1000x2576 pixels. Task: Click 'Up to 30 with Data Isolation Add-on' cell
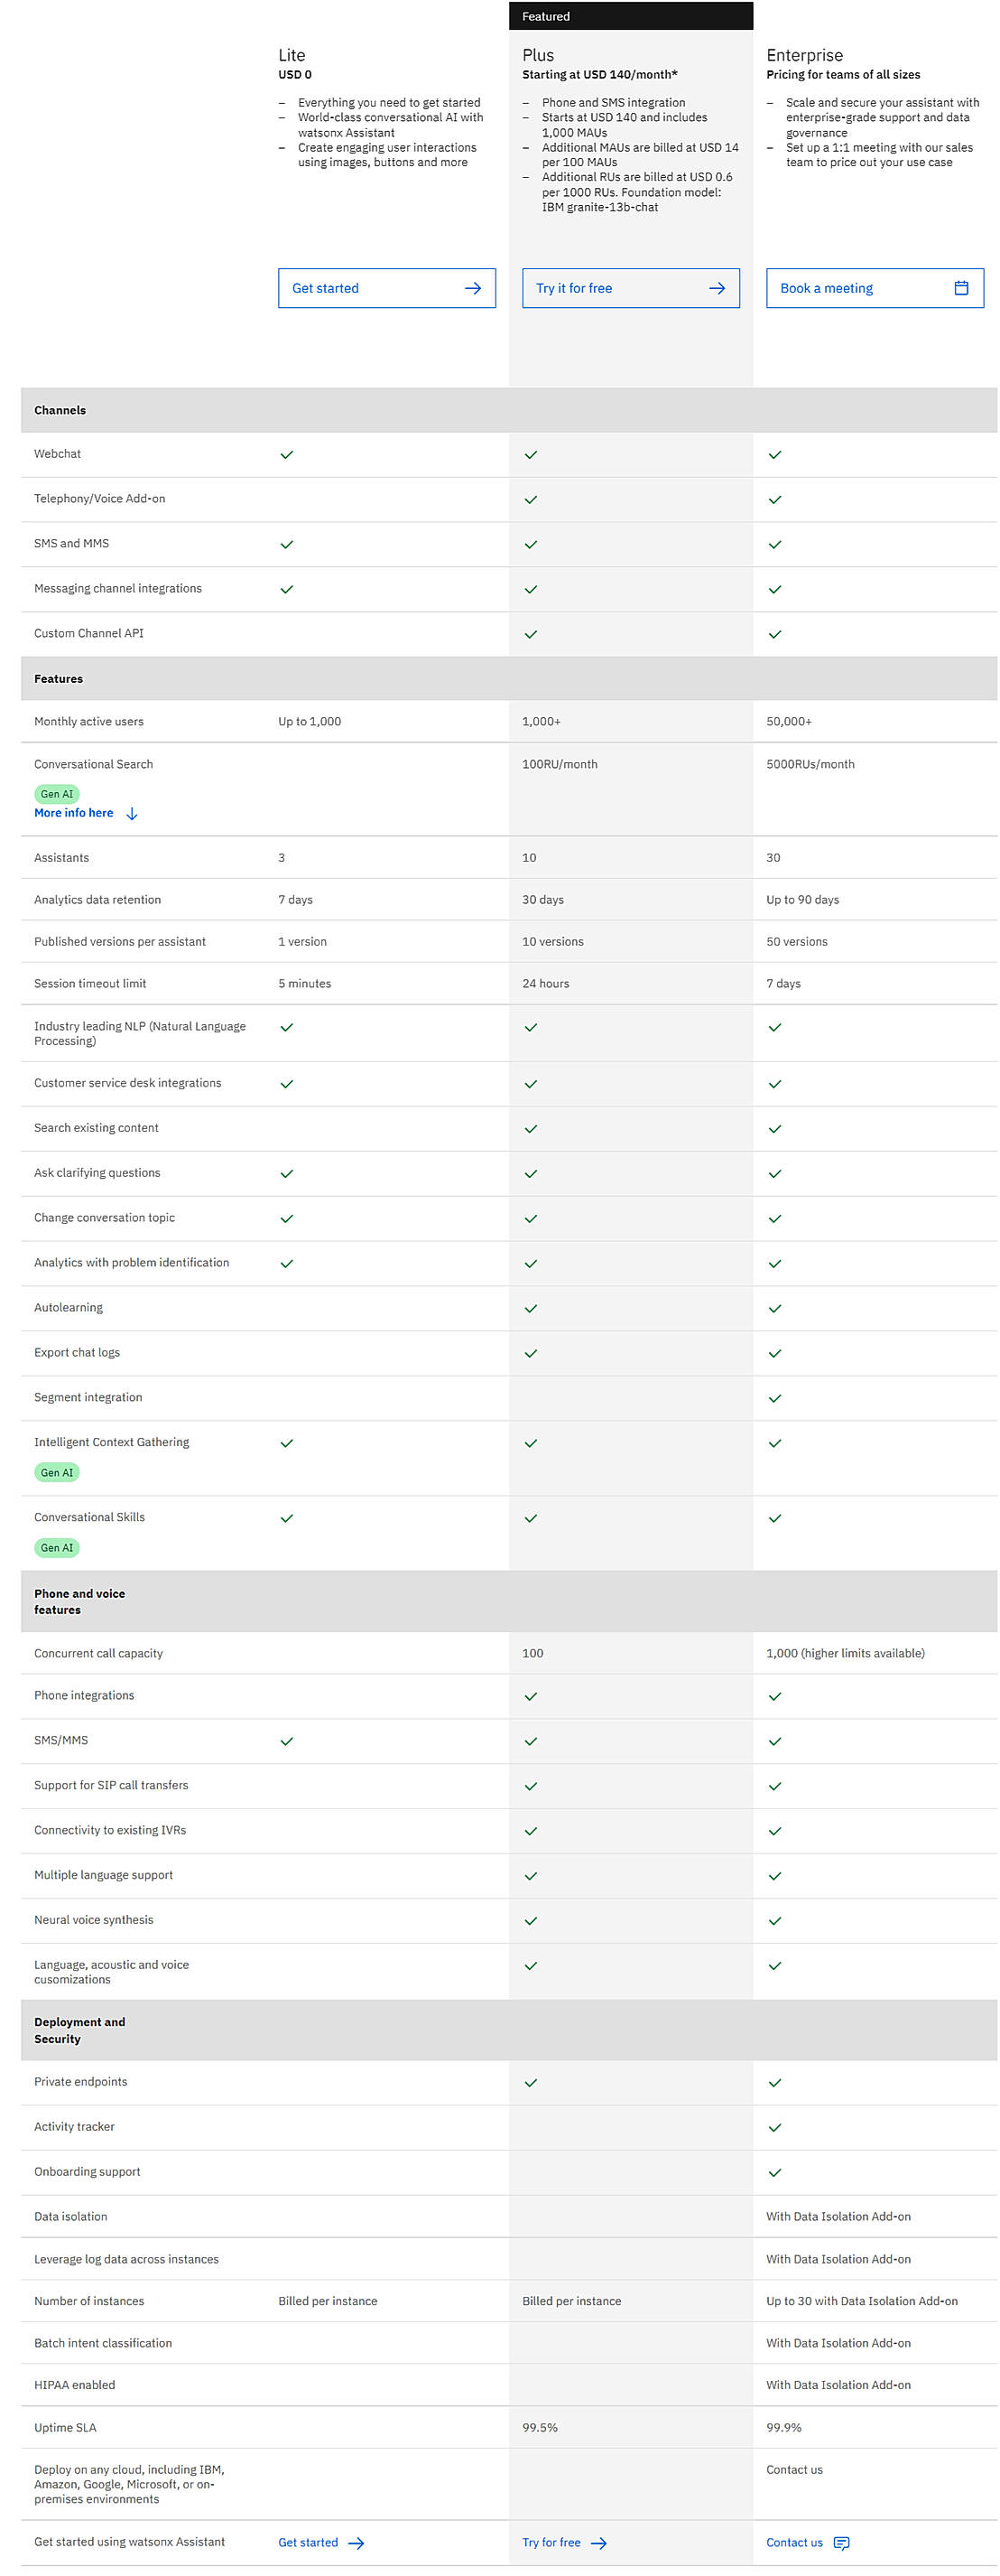(861, 2302)
